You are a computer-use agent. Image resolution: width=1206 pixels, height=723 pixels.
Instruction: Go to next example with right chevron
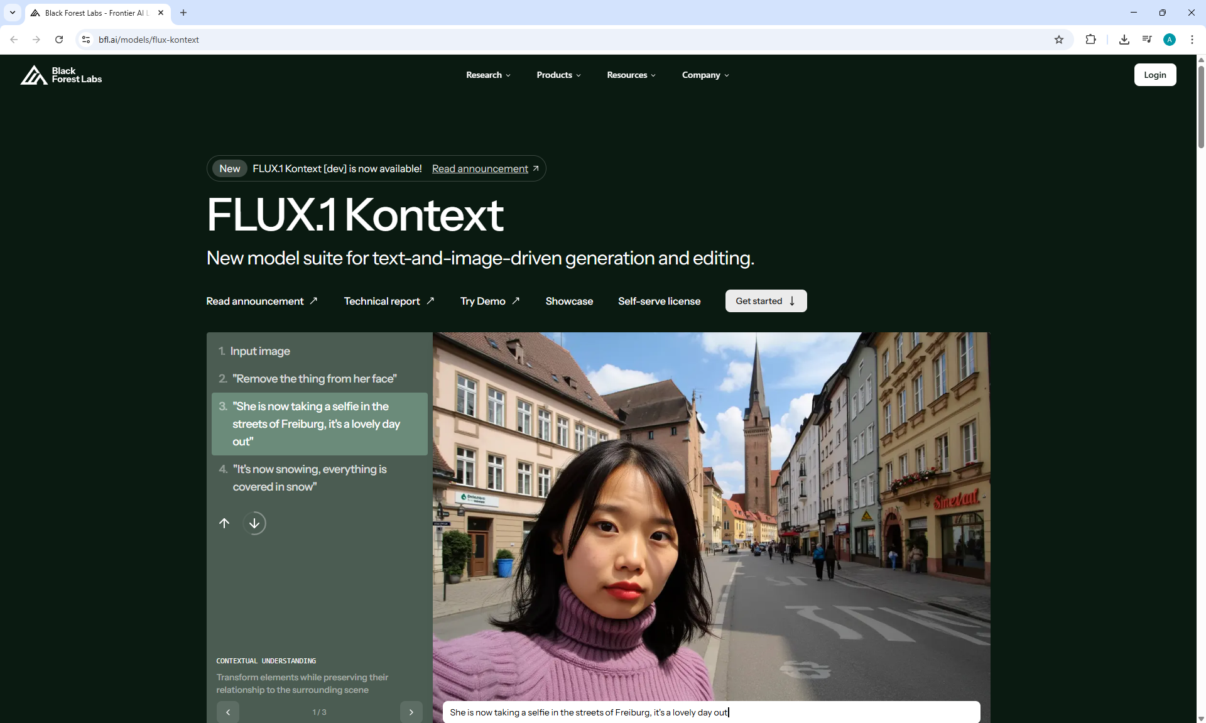[x=411, y=712]
